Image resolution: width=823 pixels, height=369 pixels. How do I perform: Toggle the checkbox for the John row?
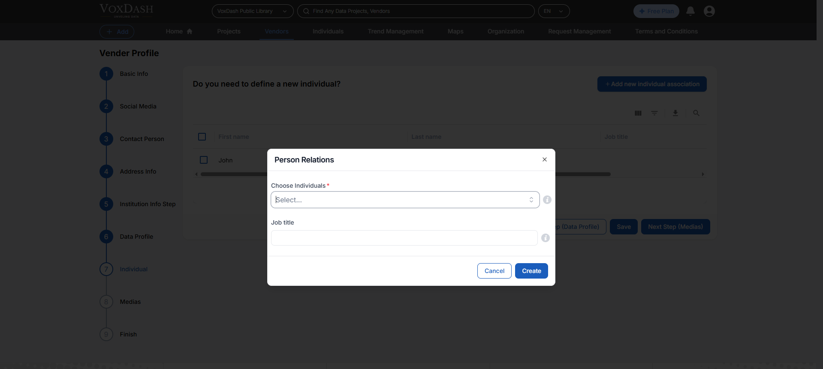point(204,160)
